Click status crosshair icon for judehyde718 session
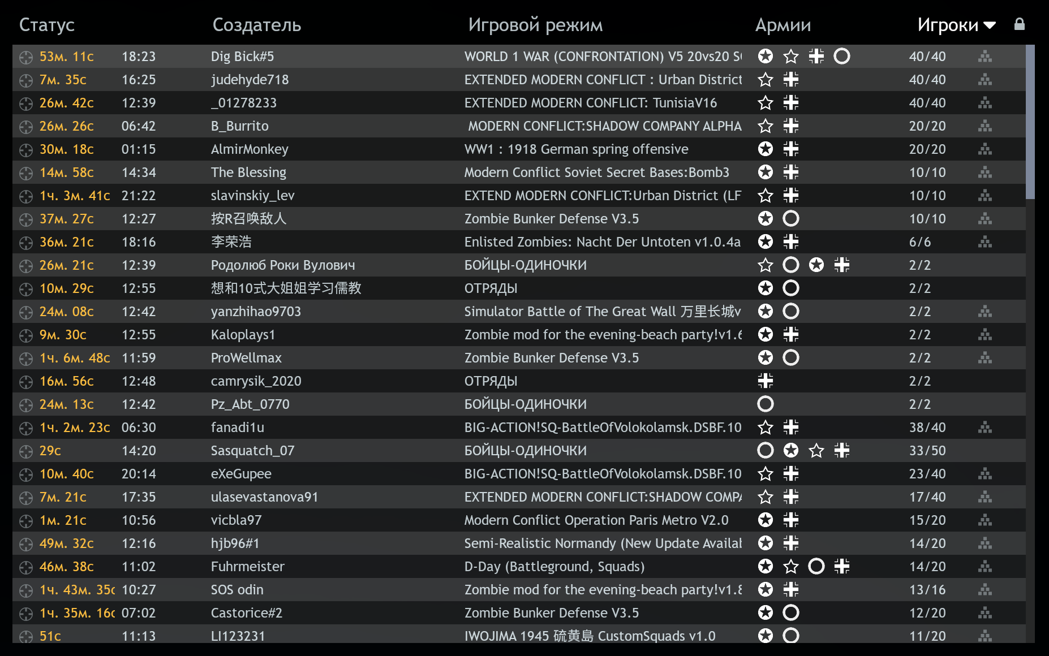This screenshot has height=656, width=1049. tap(25, 80)
